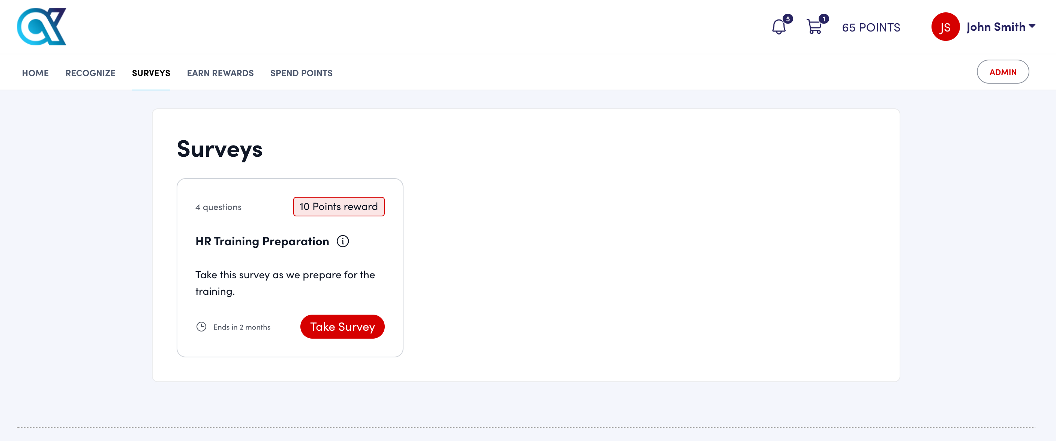Image resolution: width=1056 pixels, height=441 pixels.
Task: Click the JS user avatar circle
Action: pos(945,27)
